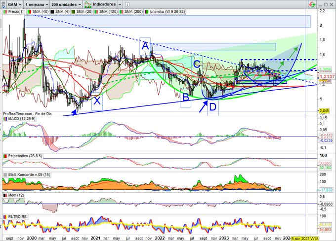
Task: Click the Indicadores chart icon
Action: [x=88, y=4]
